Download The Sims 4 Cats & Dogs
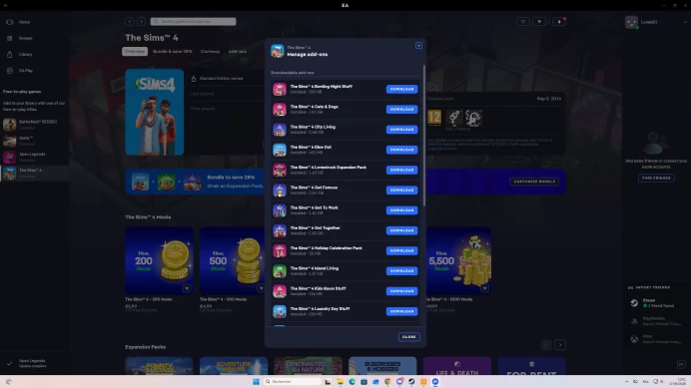 (x=401, y=110)
